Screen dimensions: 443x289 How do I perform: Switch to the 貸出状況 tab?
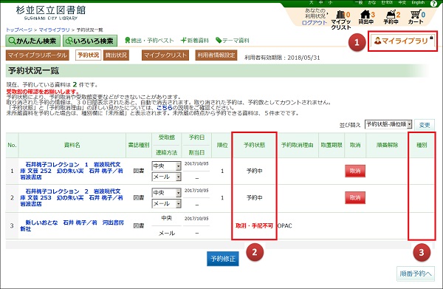pyautogui.click(x=116, y=55)
